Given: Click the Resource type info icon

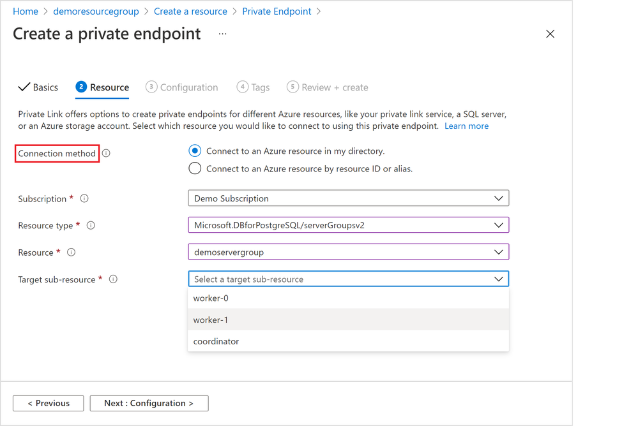Looking at the screenshot, I should pyautogui.click(x=91, y=226).
